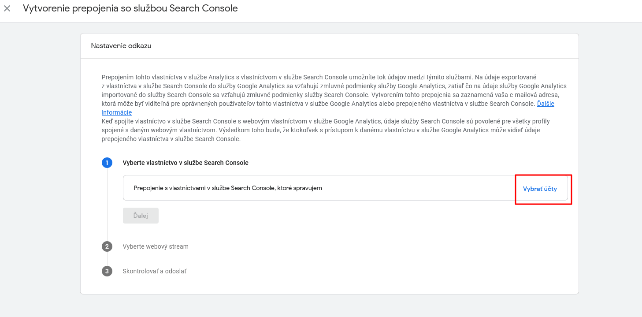The width and height of the screenshot is (642, 317).
Task: Select step 2 circle icon
Action: click(x=107, y=246)
